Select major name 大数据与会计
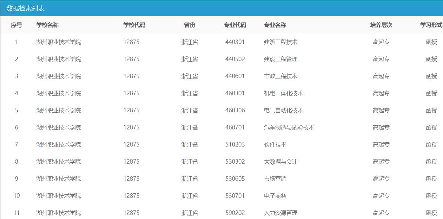 tap(281, 162)
